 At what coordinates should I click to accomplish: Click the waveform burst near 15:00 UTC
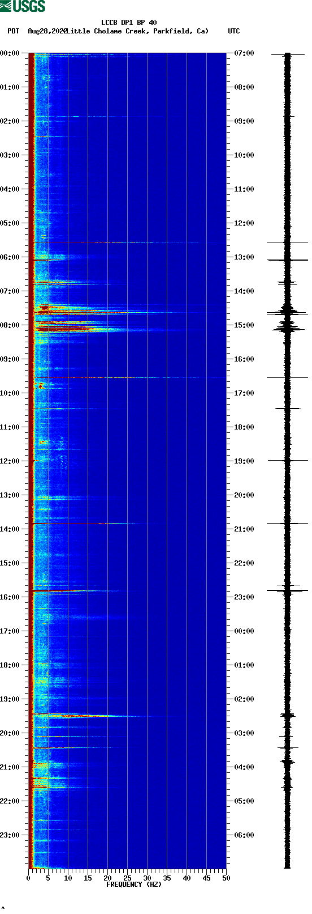(287, 327)
